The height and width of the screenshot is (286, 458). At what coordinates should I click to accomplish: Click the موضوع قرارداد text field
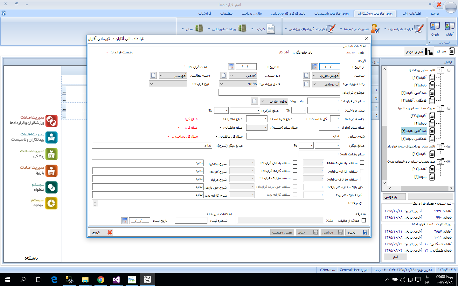click(x=279, y=92)
